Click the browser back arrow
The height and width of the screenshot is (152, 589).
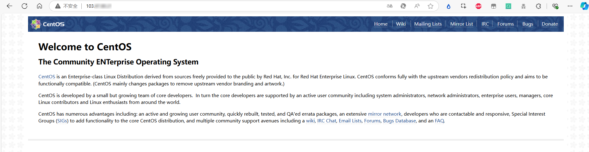tap(10, 6)
